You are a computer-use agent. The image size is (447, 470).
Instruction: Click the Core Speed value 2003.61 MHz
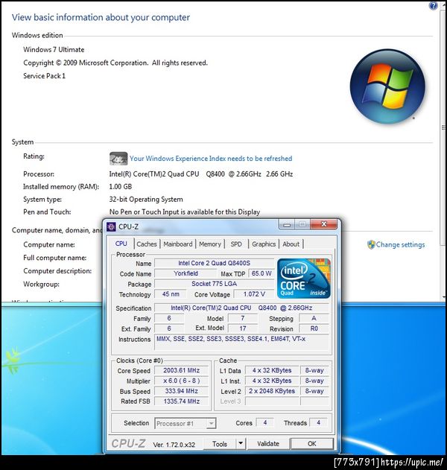[x=181, y=370]
